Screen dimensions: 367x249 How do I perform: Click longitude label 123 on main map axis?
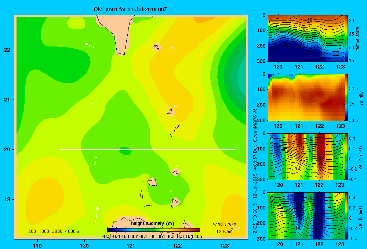(225, 245)
